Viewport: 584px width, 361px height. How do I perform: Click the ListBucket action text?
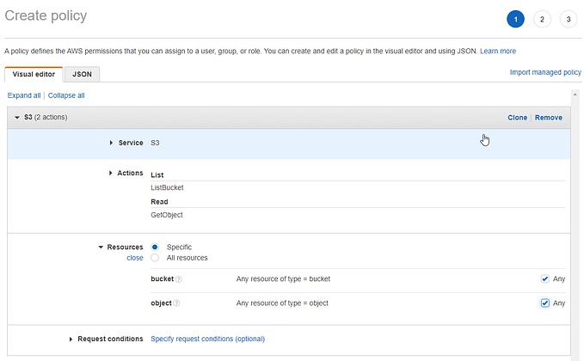coord(167,187)
